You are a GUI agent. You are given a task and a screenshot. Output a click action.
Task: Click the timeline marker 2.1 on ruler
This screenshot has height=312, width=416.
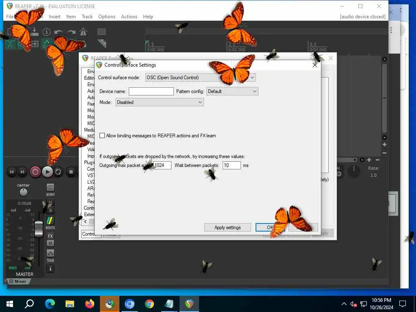232,44
